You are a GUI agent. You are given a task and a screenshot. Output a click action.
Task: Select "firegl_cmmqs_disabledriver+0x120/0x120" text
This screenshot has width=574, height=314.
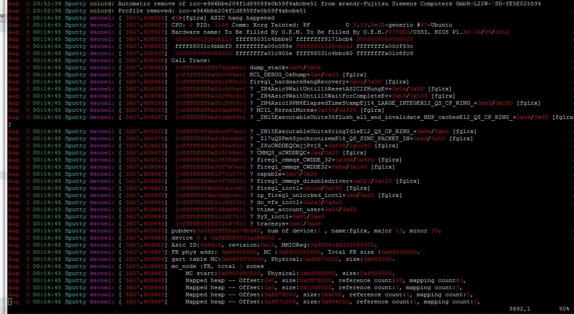[x=324, y=181]
